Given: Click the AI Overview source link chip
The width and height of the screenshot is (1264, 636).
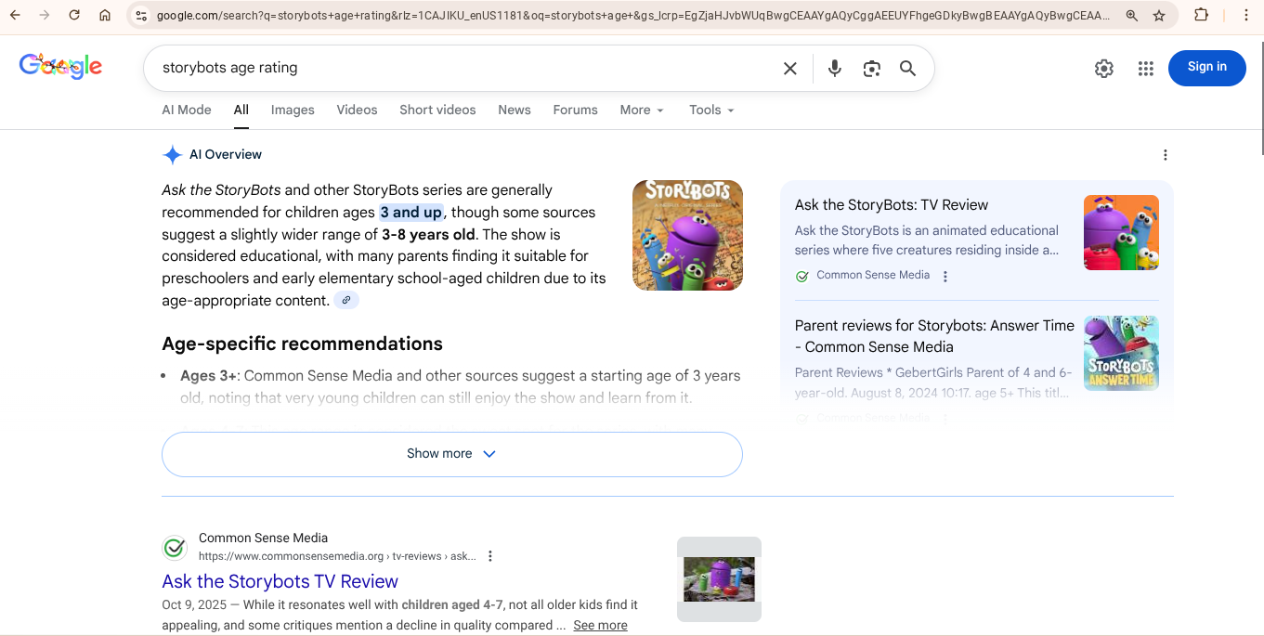Looking at the screenshot, I should tap(346, 300).
